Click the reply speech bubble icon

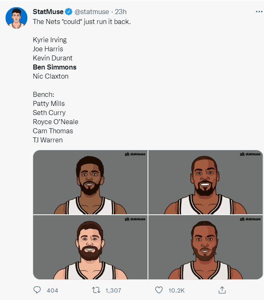[37, 290]
